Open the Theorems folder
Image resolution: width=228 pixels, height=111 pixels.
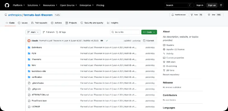(36, 59)
